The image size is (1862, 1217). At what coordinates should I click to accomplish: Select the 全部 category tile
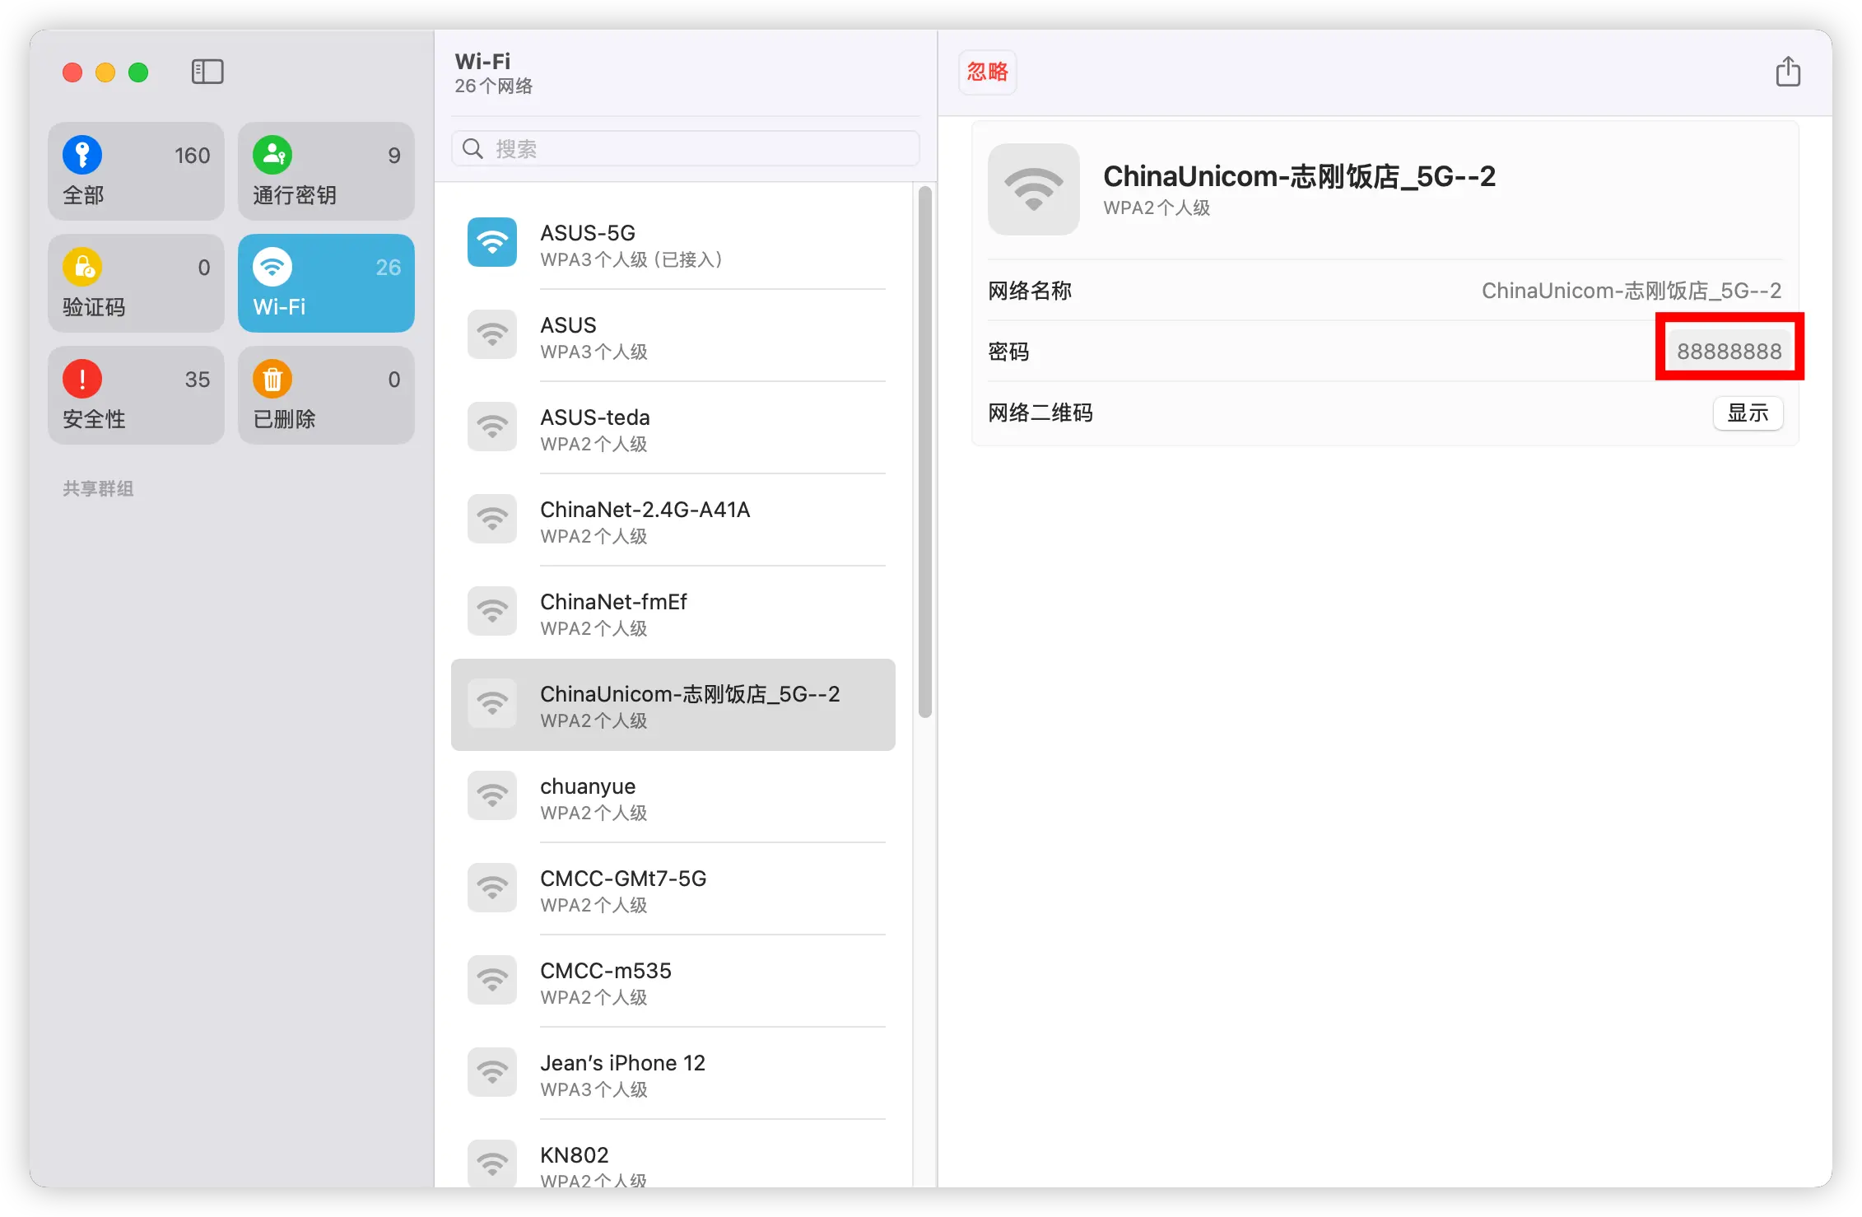pyautogui.click(x=136, y=171)
